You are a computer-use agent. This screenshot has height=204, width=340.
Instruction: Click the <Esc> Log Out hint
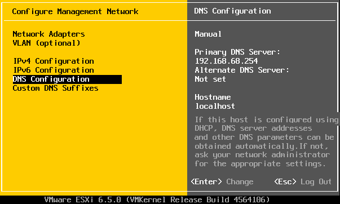pos(303,181)
